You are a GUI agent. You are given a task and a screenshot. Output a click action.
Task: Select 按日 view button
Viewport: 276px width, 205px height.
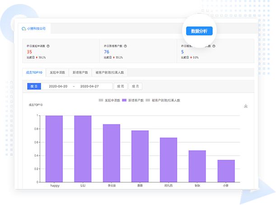click(x=34, y=86)
